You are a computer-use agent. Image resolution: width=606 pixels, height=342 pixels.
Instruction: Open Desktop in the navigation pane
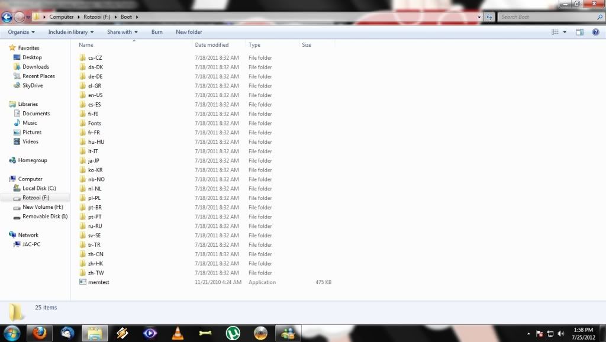[x=32, y=57]
